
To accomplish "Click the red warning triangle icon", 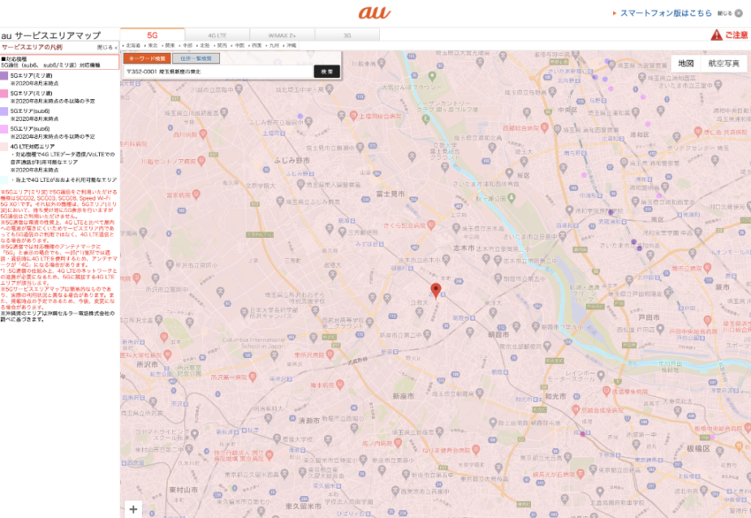I will [717, 35].
